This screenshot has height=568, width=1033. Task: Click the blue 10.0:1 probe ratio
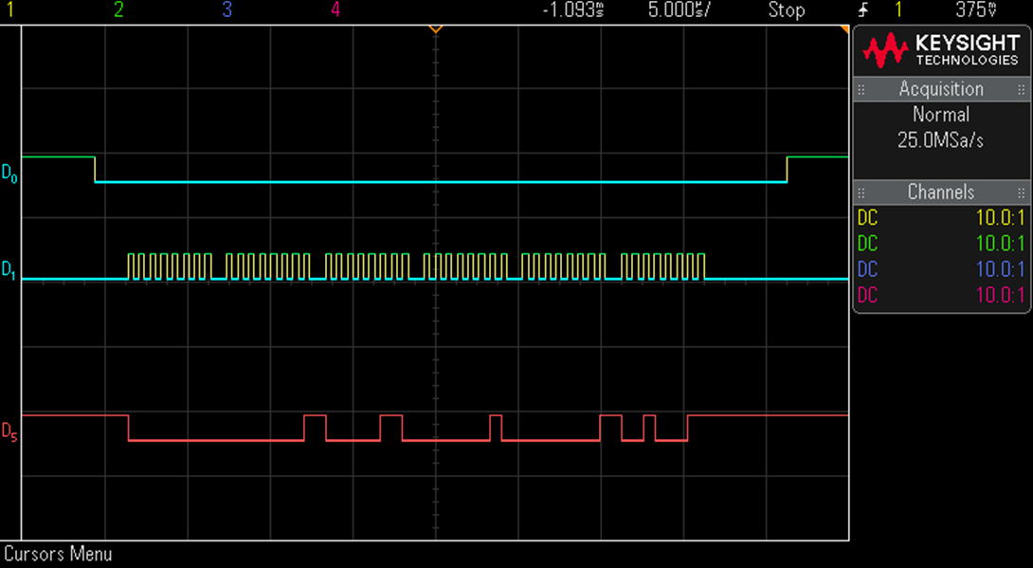[x=1001, y=269]
